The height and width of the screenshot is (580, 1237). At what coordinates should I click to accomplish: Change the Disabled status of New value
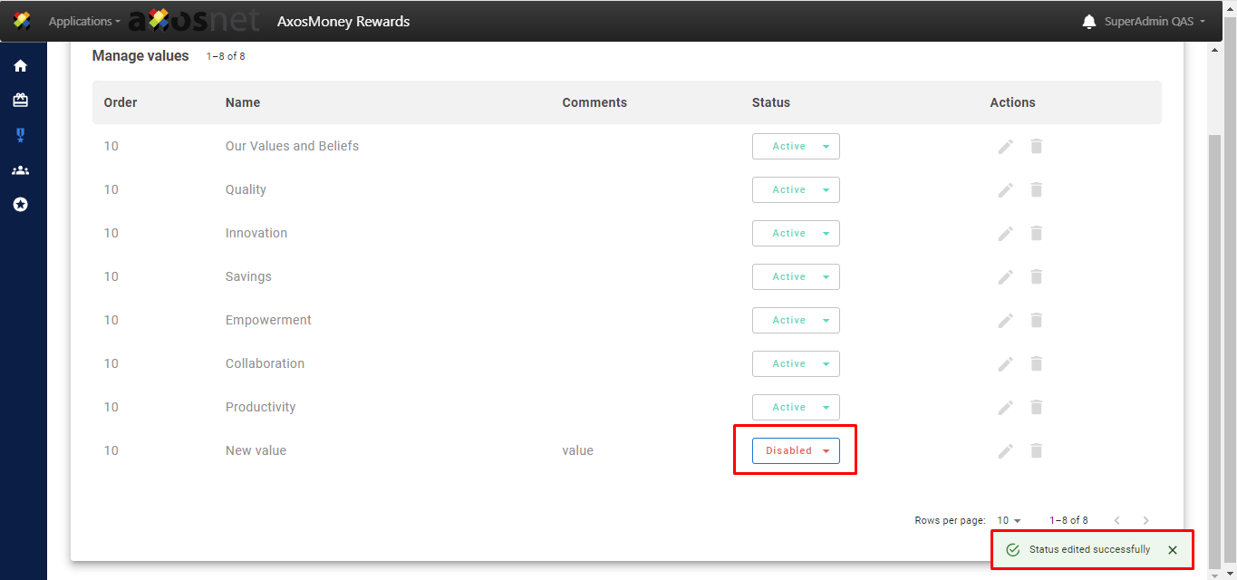click(796, 451)
